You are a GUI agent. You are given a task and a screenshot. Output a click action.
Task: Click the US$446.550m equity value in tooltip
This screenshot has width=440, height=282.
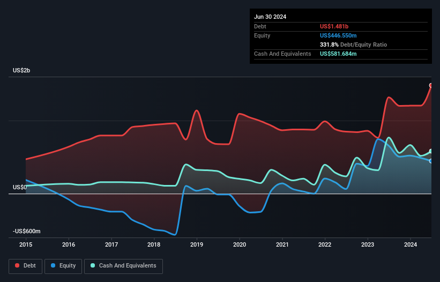338,35
